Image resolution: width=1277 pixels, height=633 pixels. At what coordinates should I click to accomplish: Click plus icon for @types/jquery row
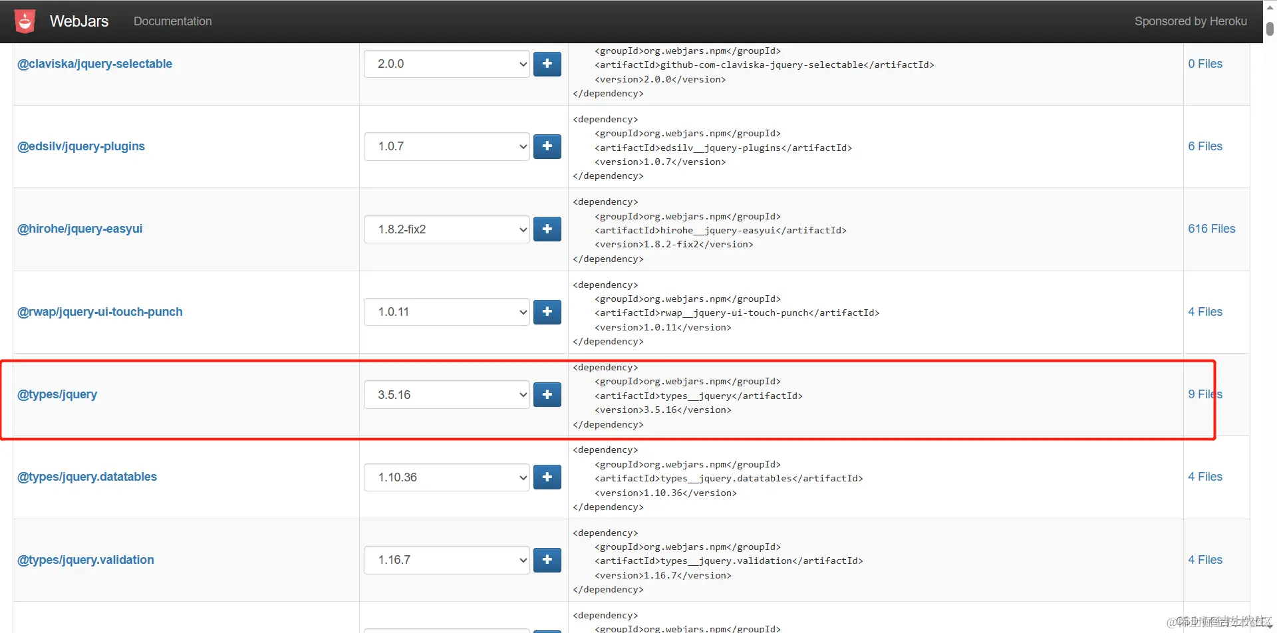coord(547,394)
